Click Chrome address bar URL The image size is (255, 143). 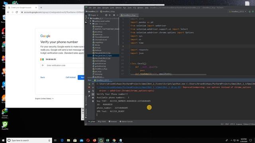click(54, 12)
